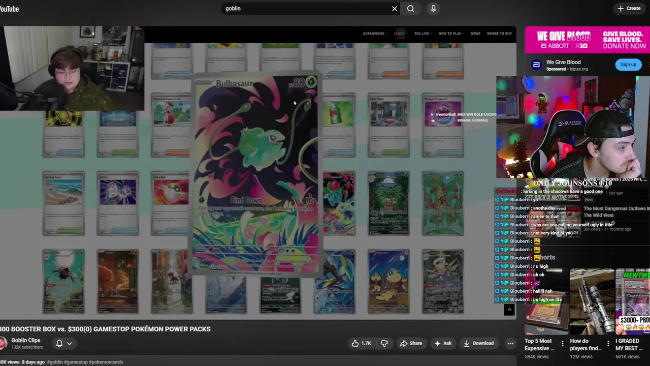Click the notification bell for Goblin Clips
The width and height of the screenshot is (650, 366).
point(59,344)
